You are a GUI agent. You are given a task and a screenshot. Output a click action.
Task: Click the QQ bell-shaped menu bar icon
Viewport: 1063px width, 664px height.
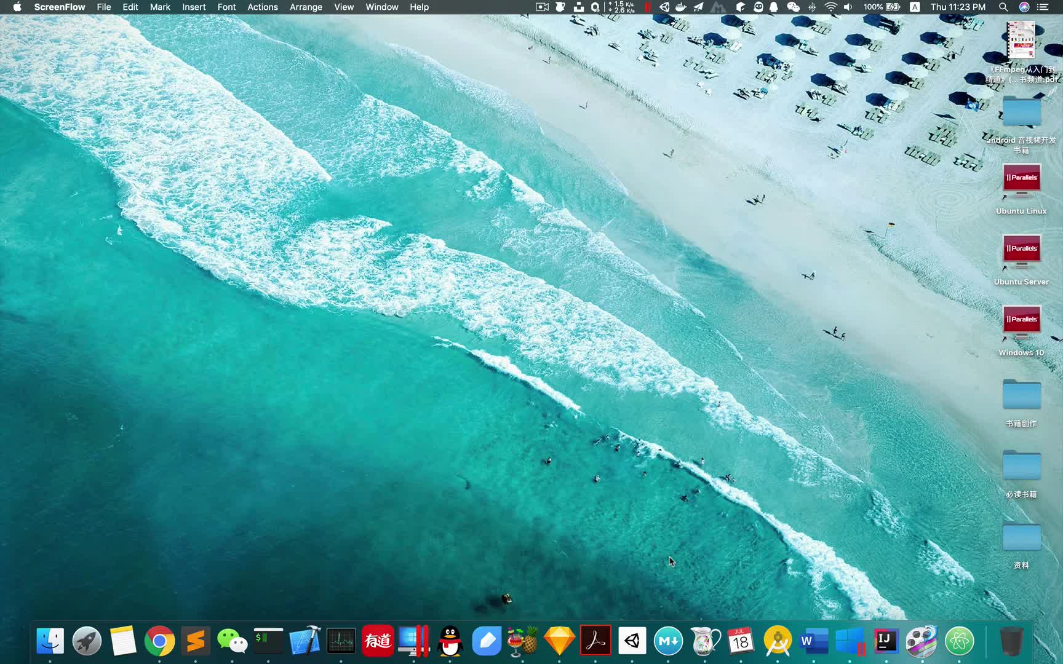pos(774,7)
